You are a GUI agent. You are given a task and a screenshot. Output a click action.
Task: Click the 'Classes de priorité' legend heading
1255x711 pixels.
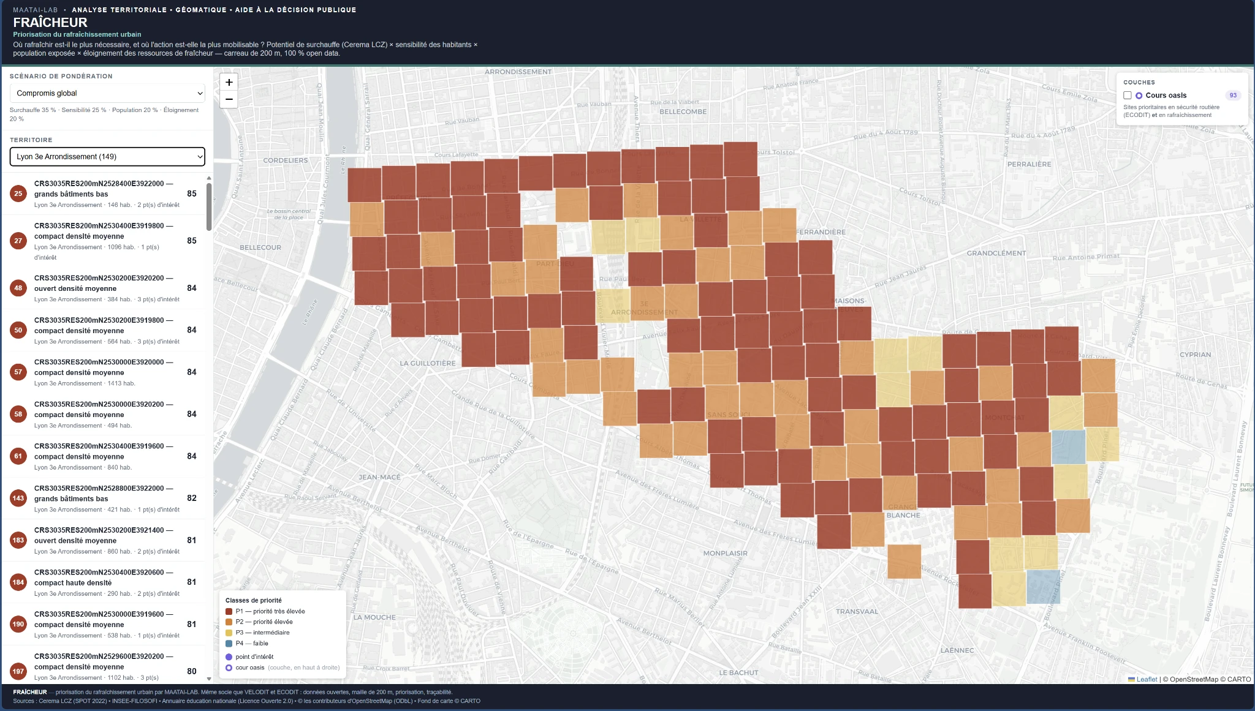pyautogui.click(x=254, y=600)
